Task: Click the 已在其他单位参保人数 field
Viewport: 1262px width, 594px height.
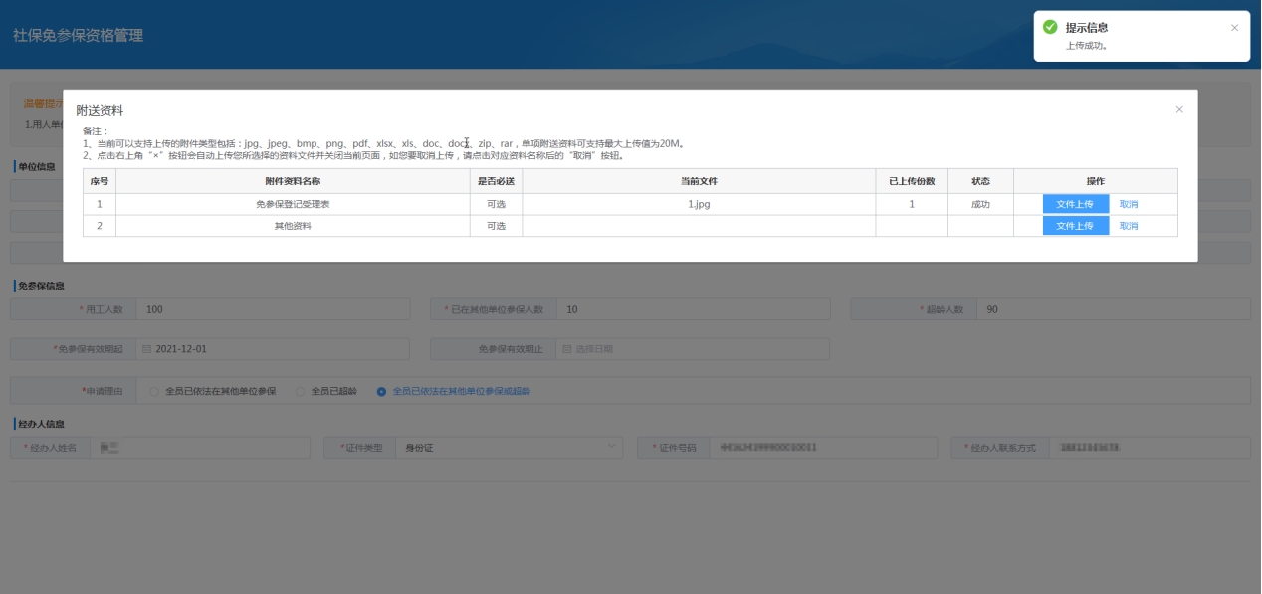Action: click(x=692, y=309)
